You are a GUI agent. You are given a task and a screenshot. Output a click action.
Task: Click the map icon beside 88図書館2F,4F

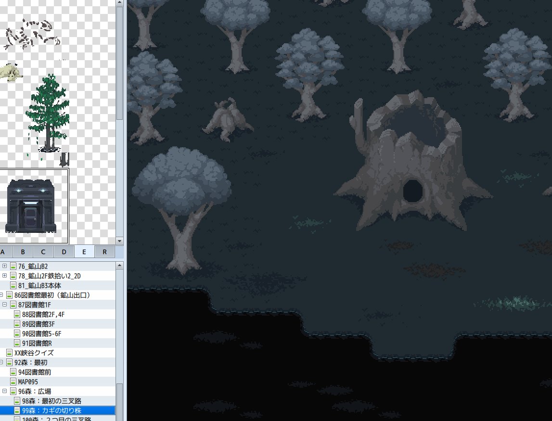[x=17, y=314]
